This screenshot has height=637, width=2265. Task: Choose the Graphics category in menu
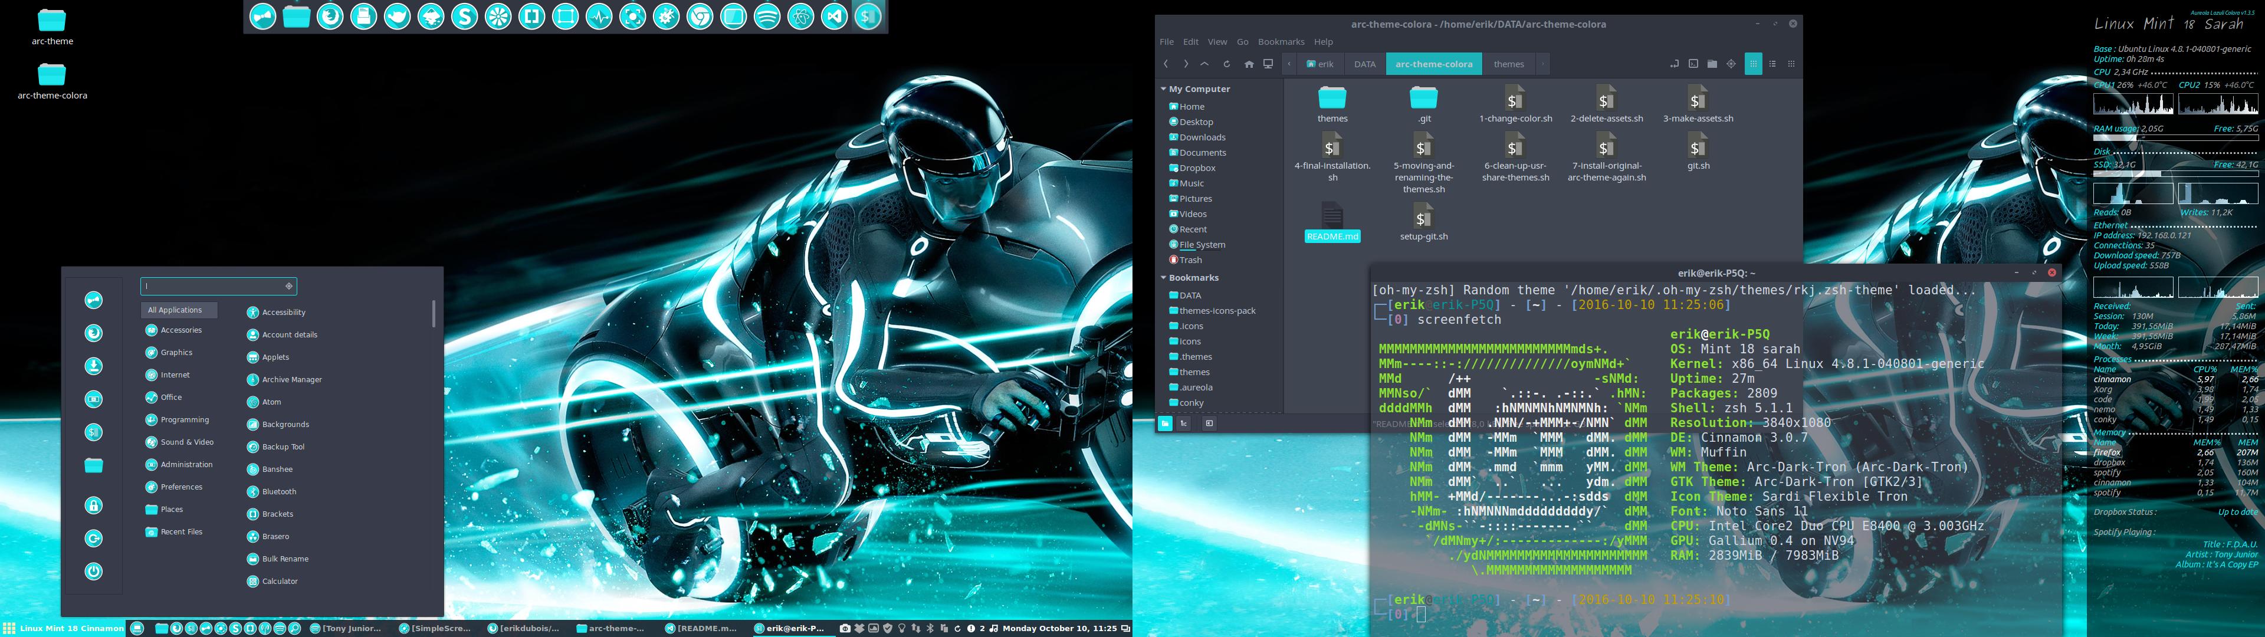coord(176,353)
